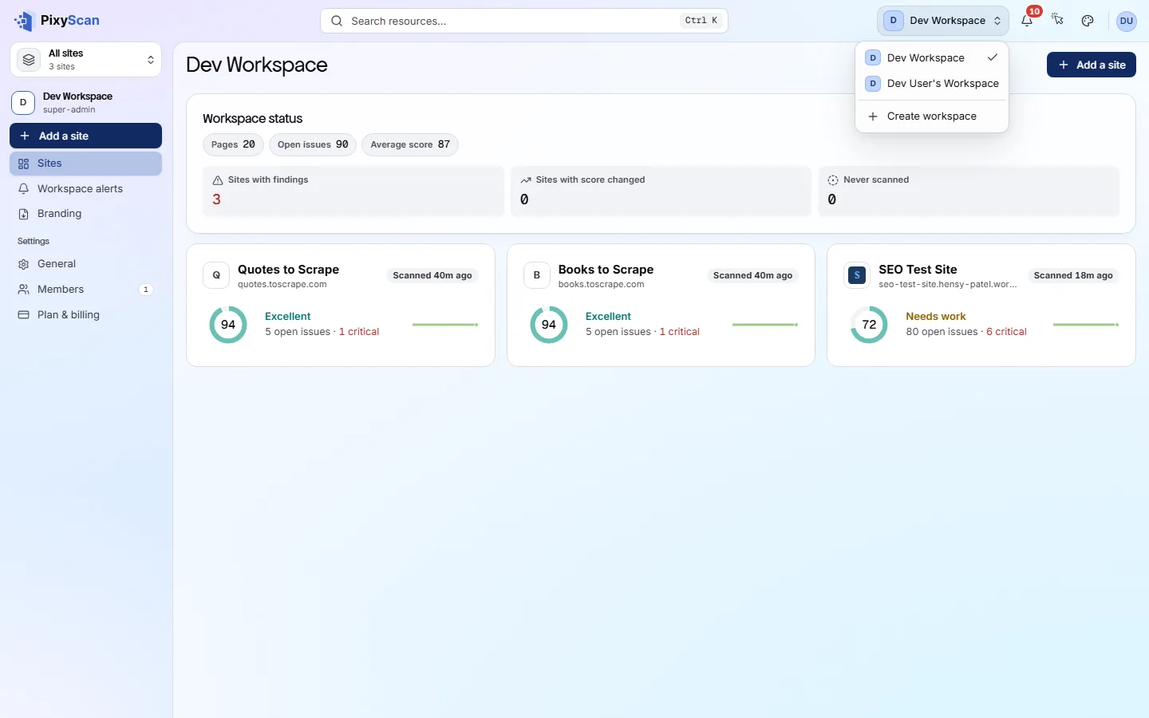1149x718 pixels.
Task: Open the DU user avatar menu
Action: 1127,21
